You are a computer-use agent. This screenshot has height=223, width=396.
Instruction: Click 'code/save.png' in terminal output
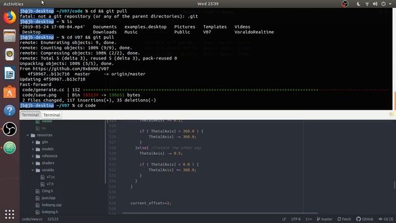pos(40,95)
